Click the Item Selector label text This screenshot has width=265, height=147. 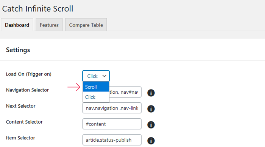pyautogui.click(x=20, y=138)
